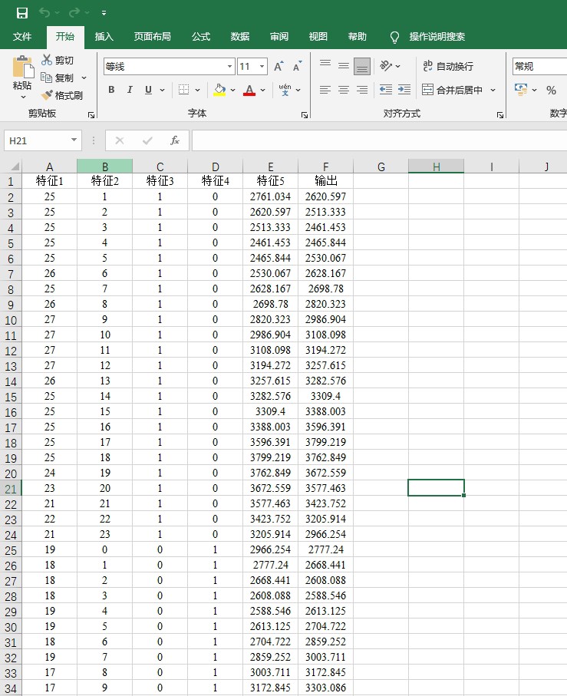Viewport: 567px width, 696px height.
Task: Apply the red font color A
Action: pos(249,90)
